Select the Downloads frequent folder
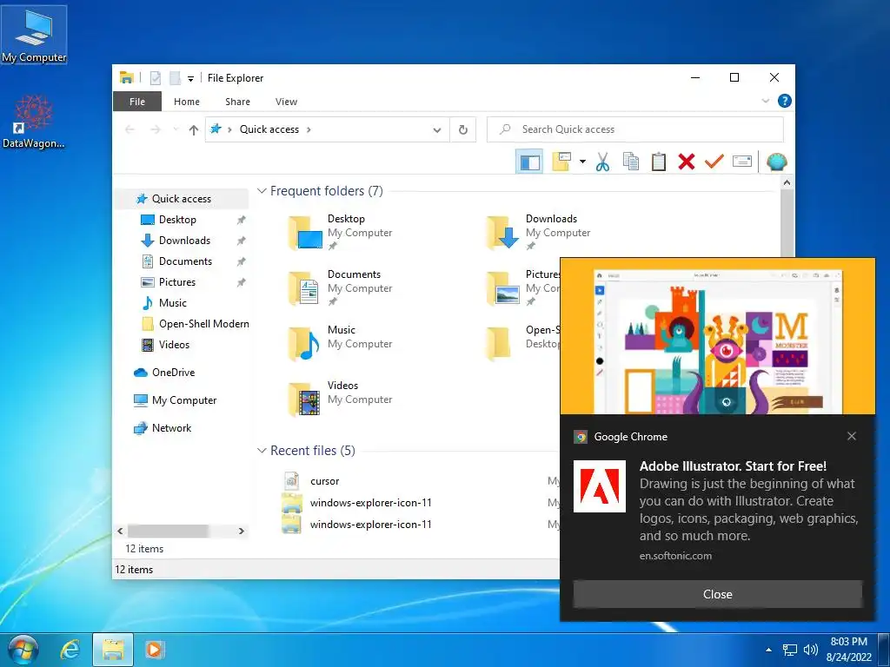This screenshot has height=667, width=890. click(x=538, y=233)
